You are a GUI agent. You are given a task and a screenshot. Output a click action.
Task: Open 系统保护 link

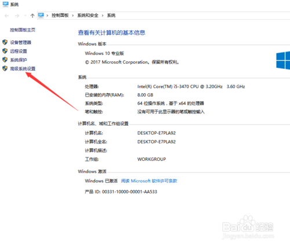pyautogui.click(x=19, y=60)
